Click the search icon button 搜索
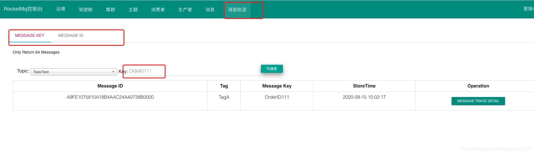534x154 pixels. [x=272, y=69]
